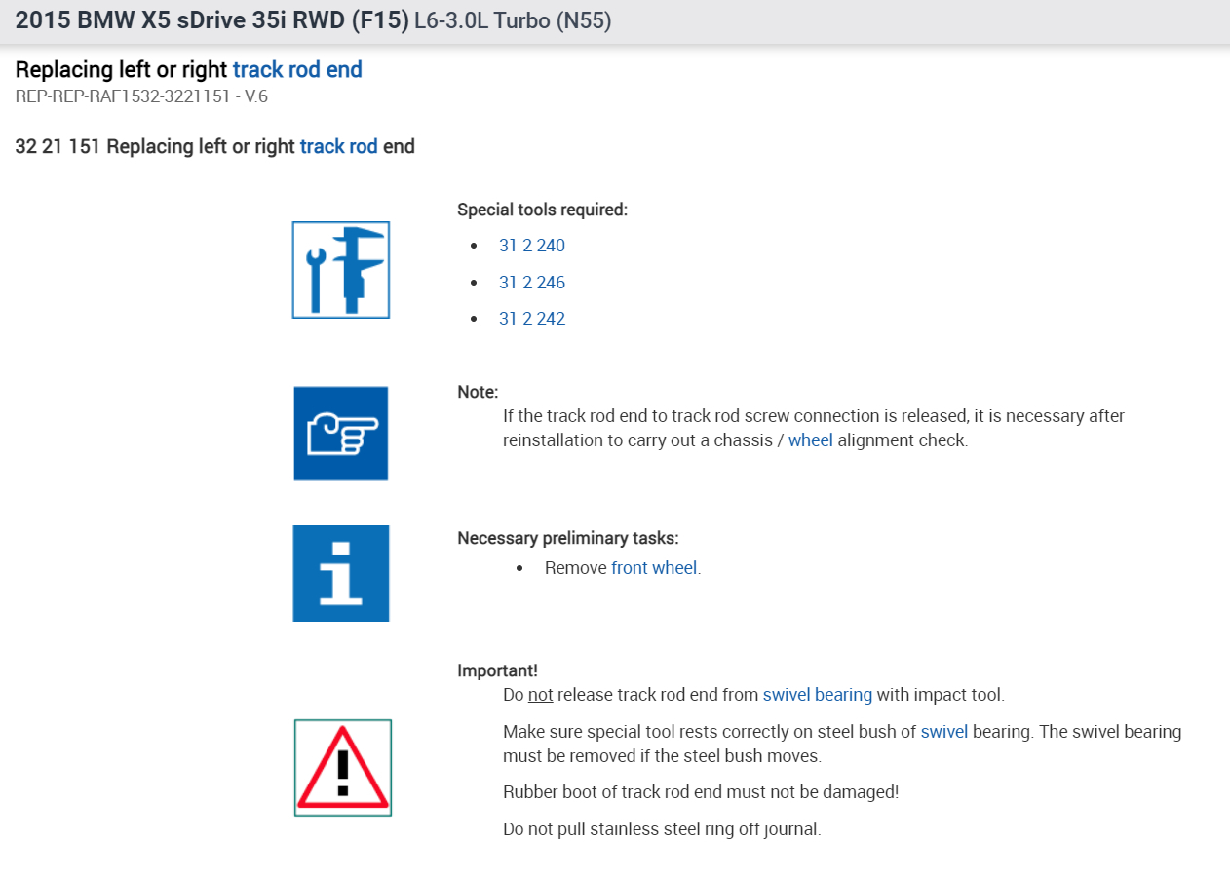The image size is (1230, 880).
Task: Click the "Special tools required:" heading
Action: pos(542,210)
